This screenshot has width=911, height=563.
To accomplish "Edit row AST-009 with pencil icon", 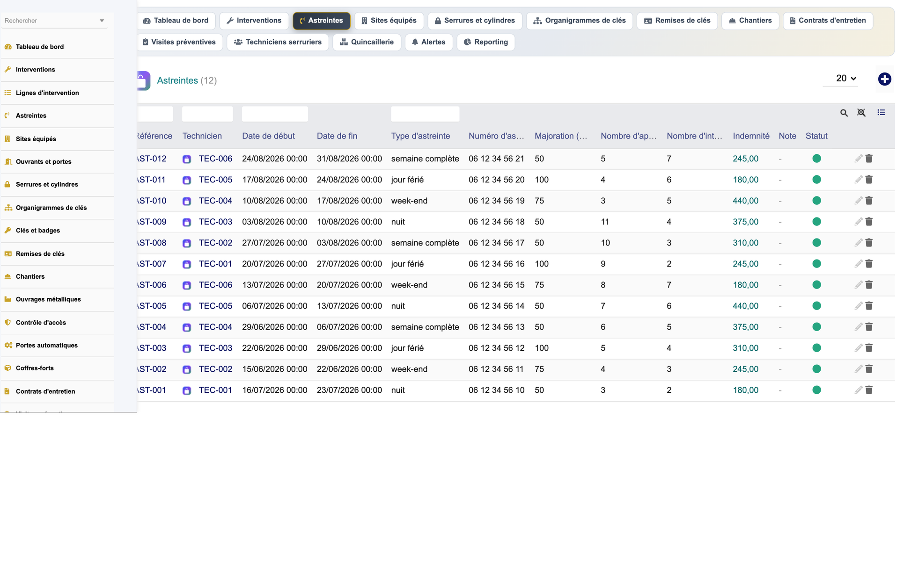I will coord(858,222).
